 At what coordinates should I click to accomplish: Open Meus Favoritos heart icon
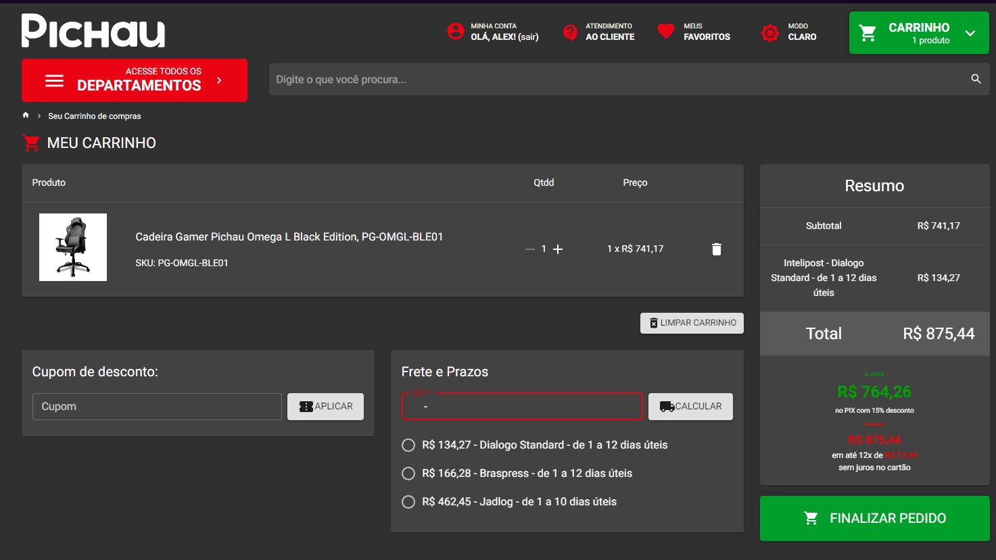(666, 31)
